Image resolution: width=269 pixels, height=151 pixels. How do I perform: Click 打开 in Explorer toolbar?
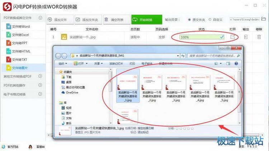pyautogui.click(x=79, y=64)
